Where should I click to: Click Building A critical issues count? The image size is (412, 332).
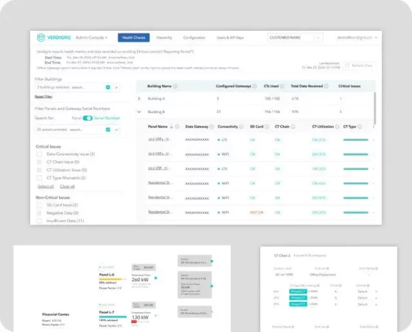341,99
